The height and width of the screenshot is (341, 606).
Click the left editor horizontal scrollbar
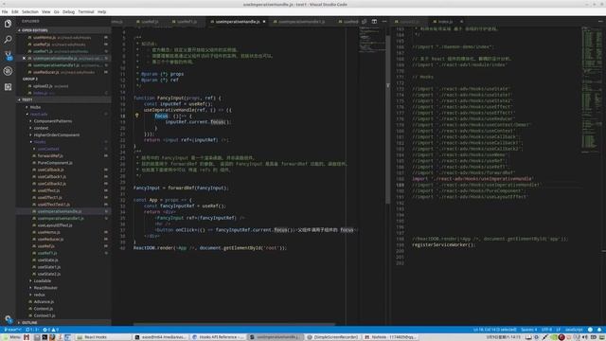234,324
